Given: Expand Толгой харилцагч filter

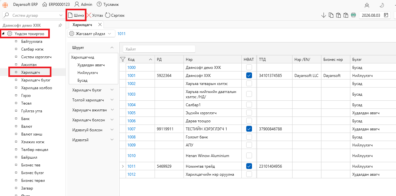Looking at the screenshot, I should pos(112,100).
